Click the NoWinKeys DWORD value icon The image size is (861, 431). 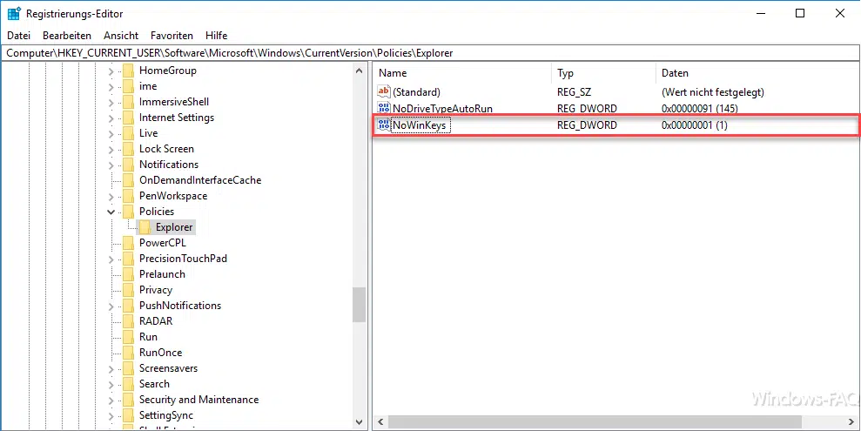384,125
